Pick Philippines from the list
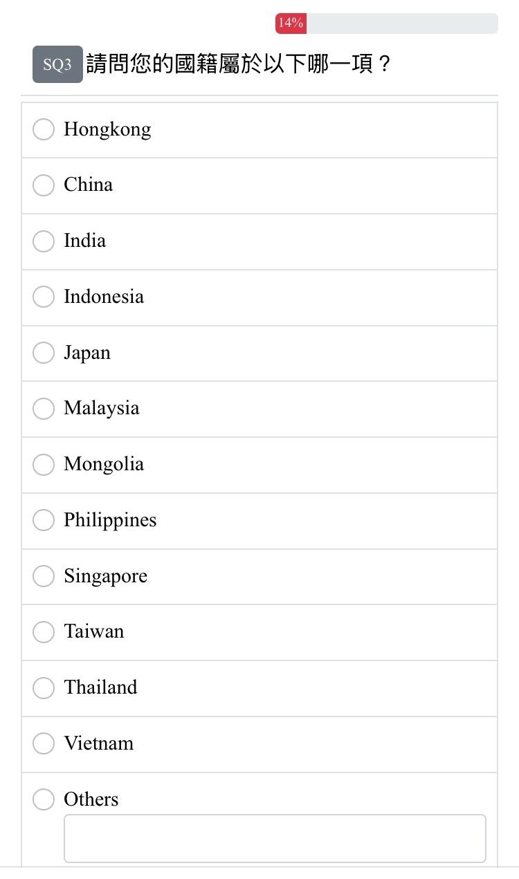The height and width of the screenshot is (879, 519). pos(44,520)
